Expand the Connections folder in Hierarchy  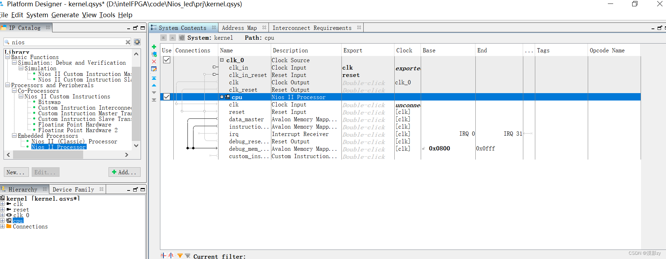click(x=2, y=226)
